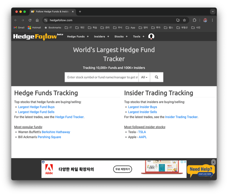The height and width of the screenshot is (195, 228).
Task: Open the IT bookmark folder
Action: coord(68,28)
